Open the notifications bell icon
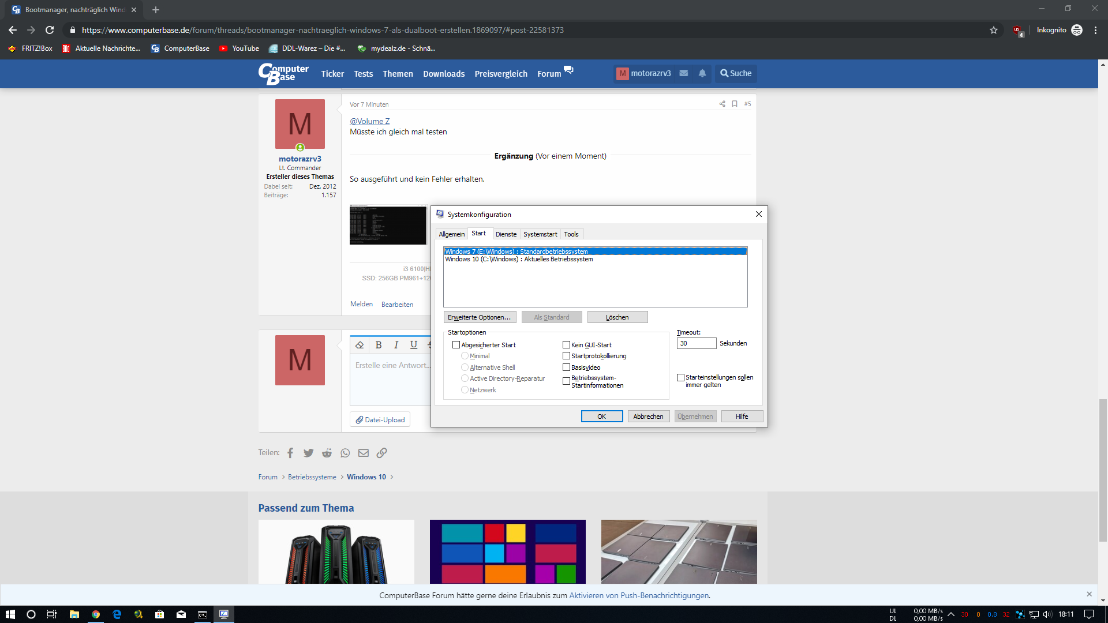 click(x=702, y=73)
